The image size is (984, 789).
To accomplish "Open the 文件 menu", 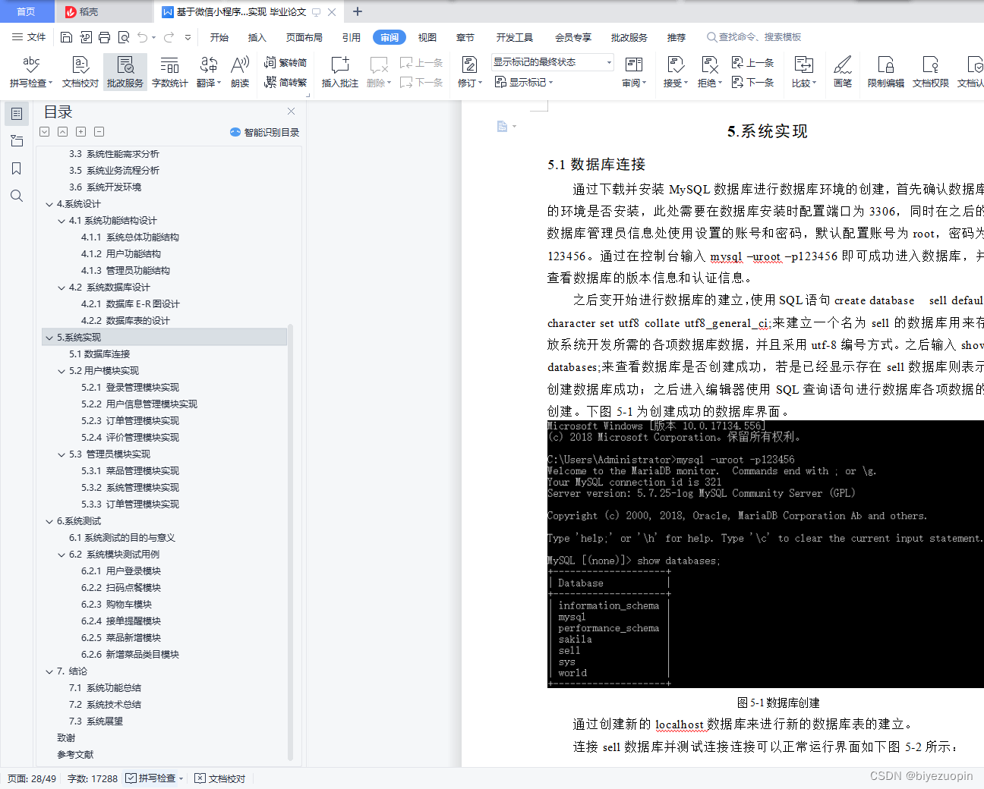I will (29, 37).
